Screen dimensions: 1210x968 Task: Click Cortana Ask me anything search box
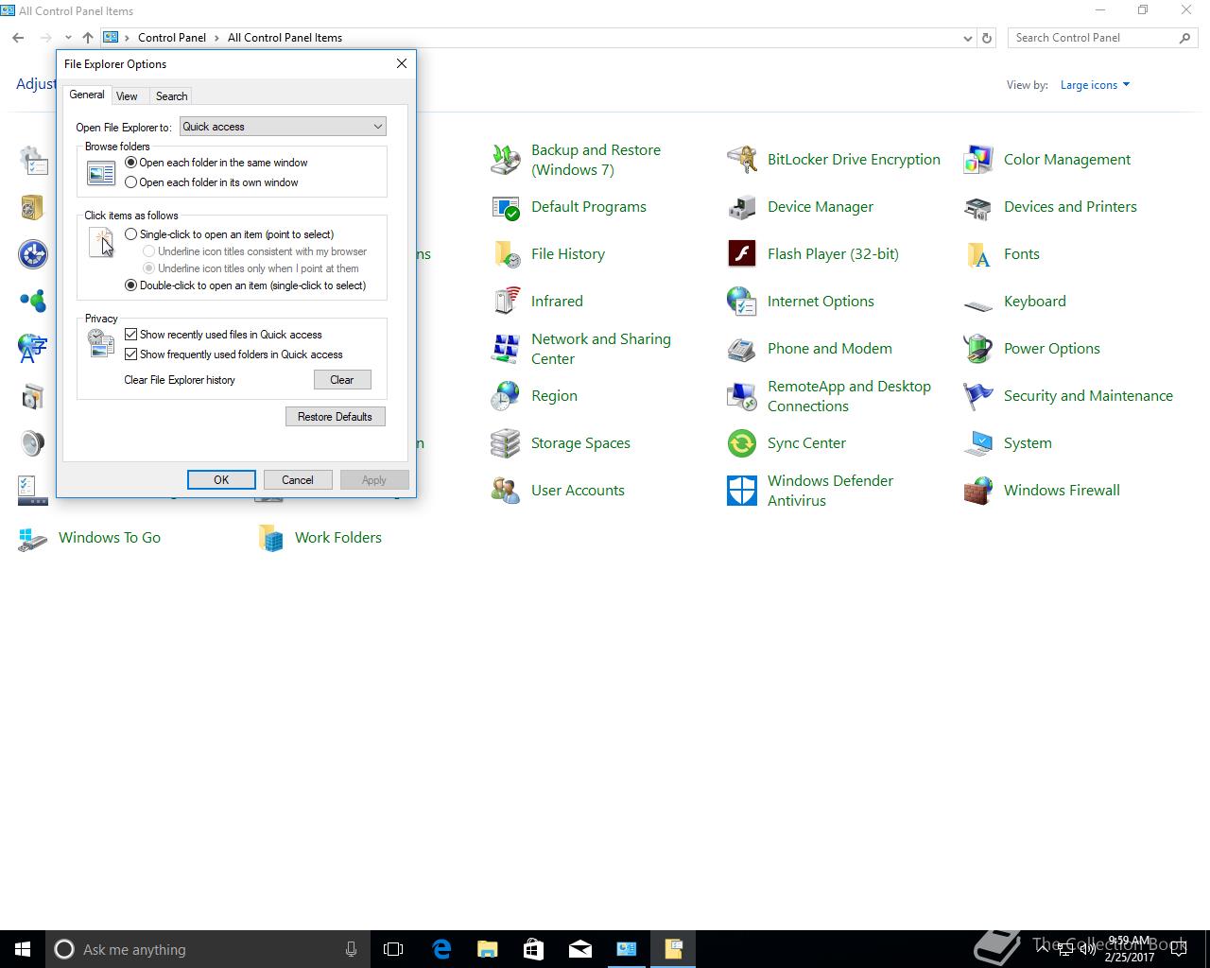[207, 949]
